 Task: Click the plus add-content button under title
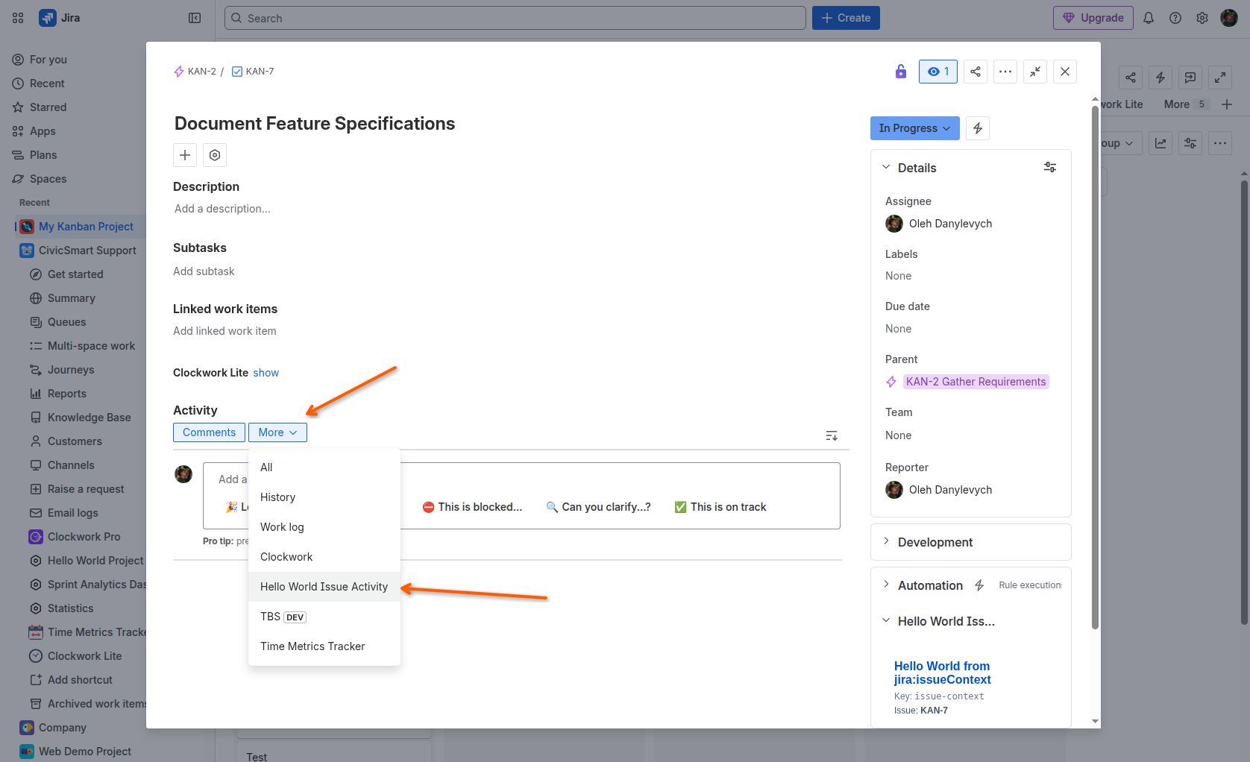[x=185, y=155]
